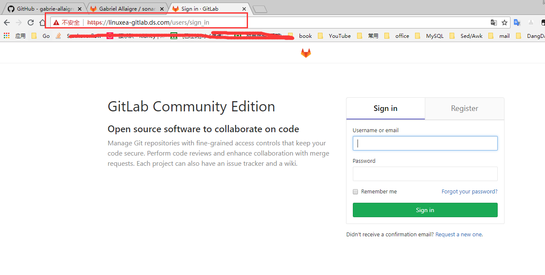Screen dimensions: 545x275
Task: Toggle the Remember me checkbox
Action: 355,192
